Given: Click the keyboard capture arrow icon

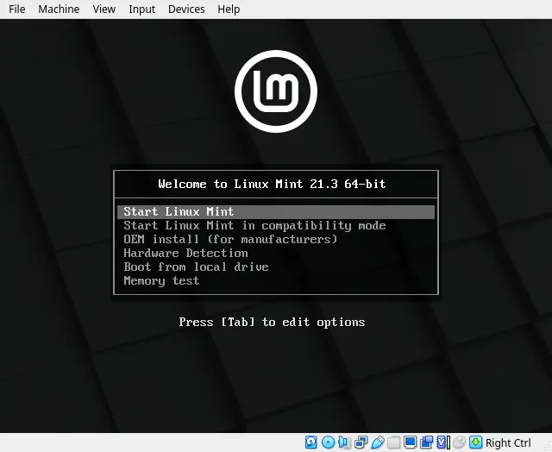Looking at the screenshot, I should coord(475,443).
